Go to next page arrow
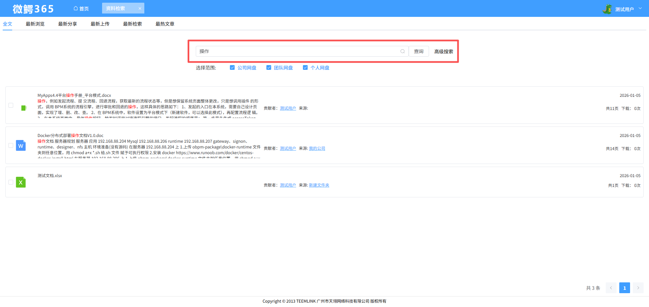This screenshot has height=307, width=649. [638, 288]
